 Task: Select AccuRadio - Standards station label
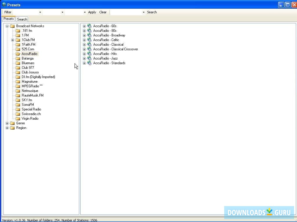point(109,63)
